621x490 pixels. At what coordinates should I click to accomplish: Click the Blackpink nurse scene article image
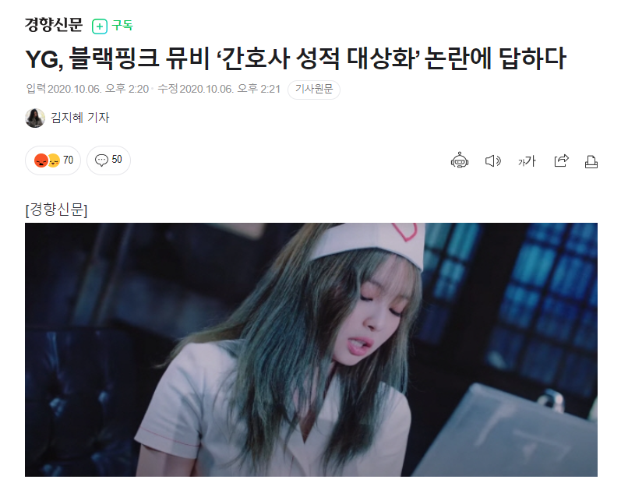pos(311,349)
